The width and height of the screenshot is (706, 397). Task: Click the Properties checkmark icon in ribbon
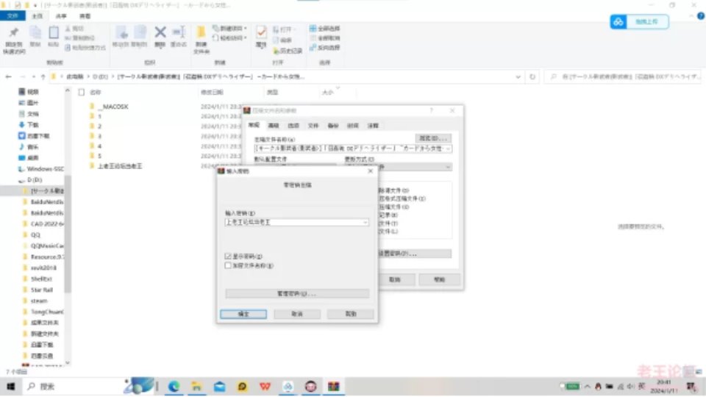pos(261,37)
